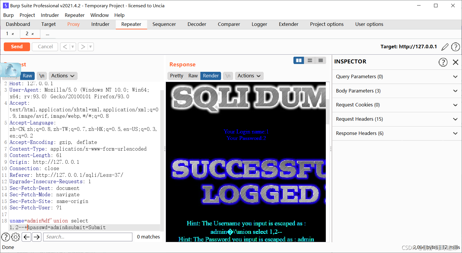Open Repeater help icon beside target
The image size is (462, 253).
[455, 47]
